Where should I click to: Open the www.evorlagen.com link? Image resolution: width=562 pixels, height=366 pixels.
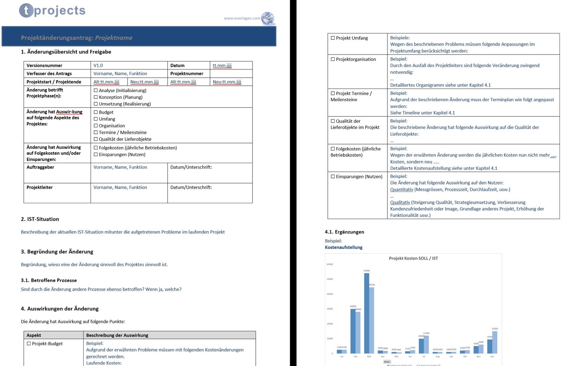[242, 18]
